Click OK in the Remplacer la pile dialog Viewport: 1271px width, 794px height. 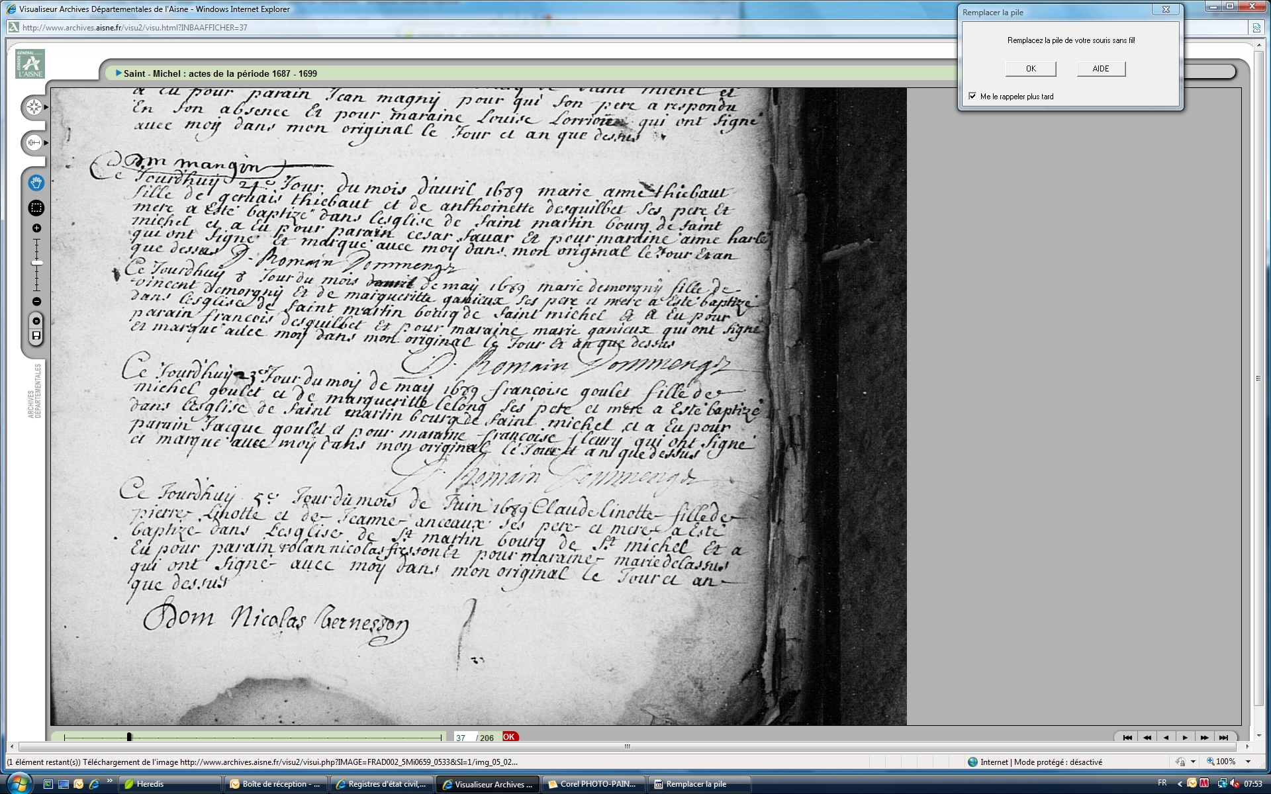(1030, 69)
